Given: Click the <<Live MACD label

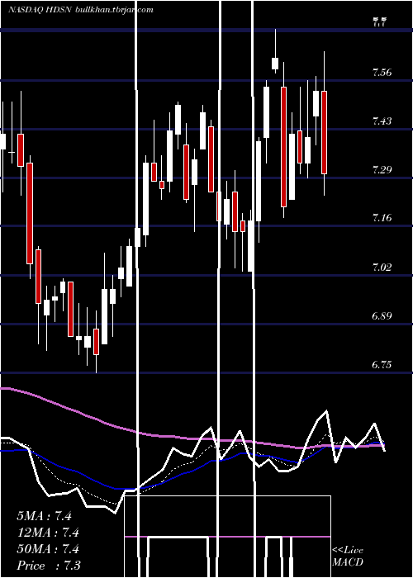Looking at the screenshot, I should [x=348, y=556].
